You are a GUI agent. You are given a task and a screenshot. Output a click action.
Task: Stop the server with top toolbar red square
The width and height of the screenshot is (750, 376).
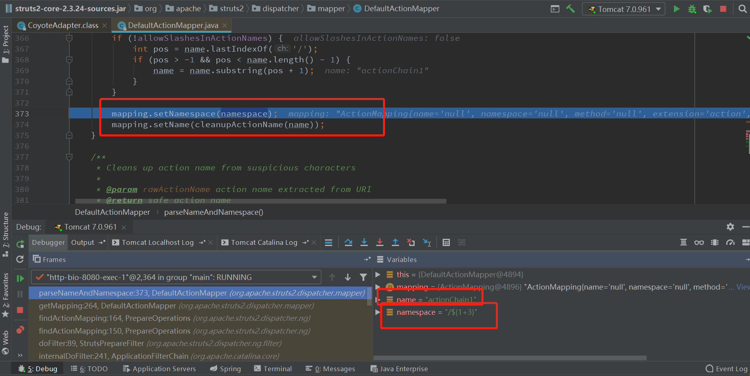coord(723,9)
